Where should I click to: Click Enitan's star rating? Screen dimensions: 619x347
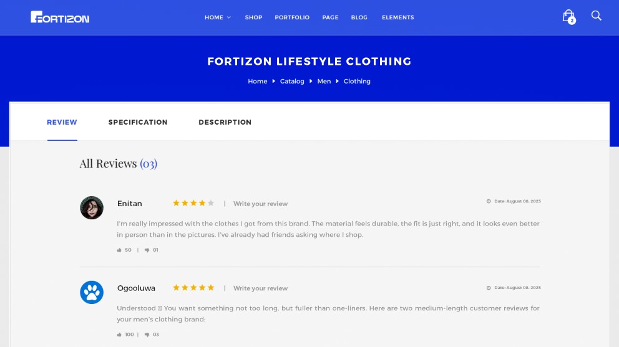(193, 203)
